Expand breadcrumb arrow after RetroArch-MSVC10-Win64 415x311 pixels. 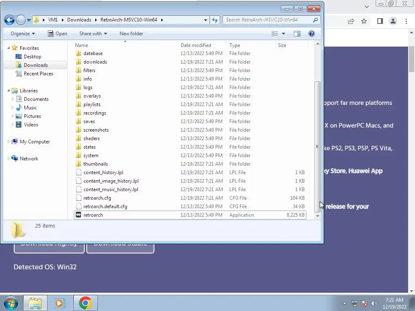click(x=162, y=20)
